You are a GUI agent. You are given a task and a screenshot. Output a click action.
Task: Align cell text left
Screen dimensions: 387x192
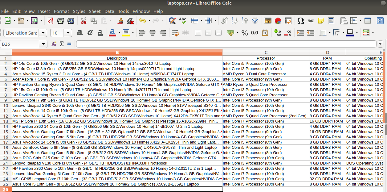pos(142,33)
